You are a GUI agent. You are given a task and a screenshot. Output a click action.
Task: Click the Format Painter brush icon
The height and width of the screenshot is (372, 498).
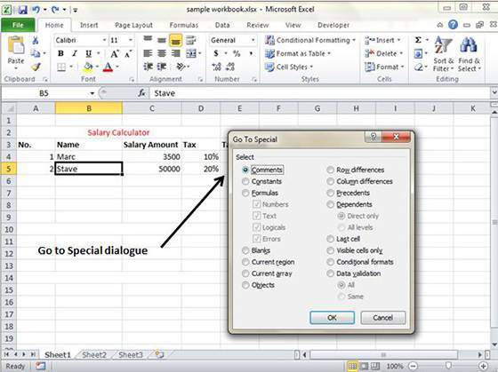tap(36, 67)
